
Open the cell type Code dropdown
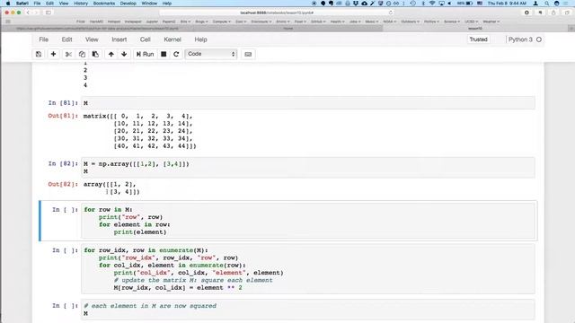click(x=211, y=54)
